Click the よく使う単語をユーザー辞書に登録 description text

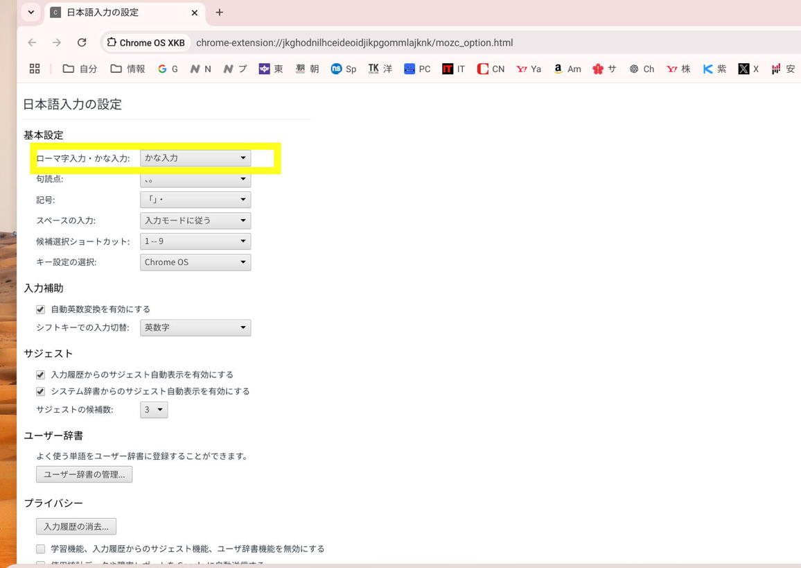142,456
